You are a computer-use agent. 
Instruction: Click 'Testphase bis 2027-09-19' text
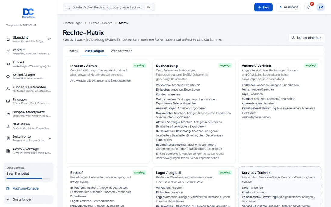[x=21, y=25]
